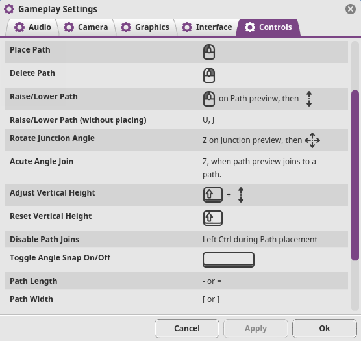Close the Gameplay Settings dialog
The image size is (361, 341).
coord(351,9)
